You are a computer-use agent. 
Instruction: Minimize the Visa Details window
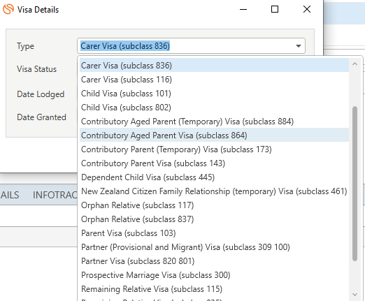243,9
